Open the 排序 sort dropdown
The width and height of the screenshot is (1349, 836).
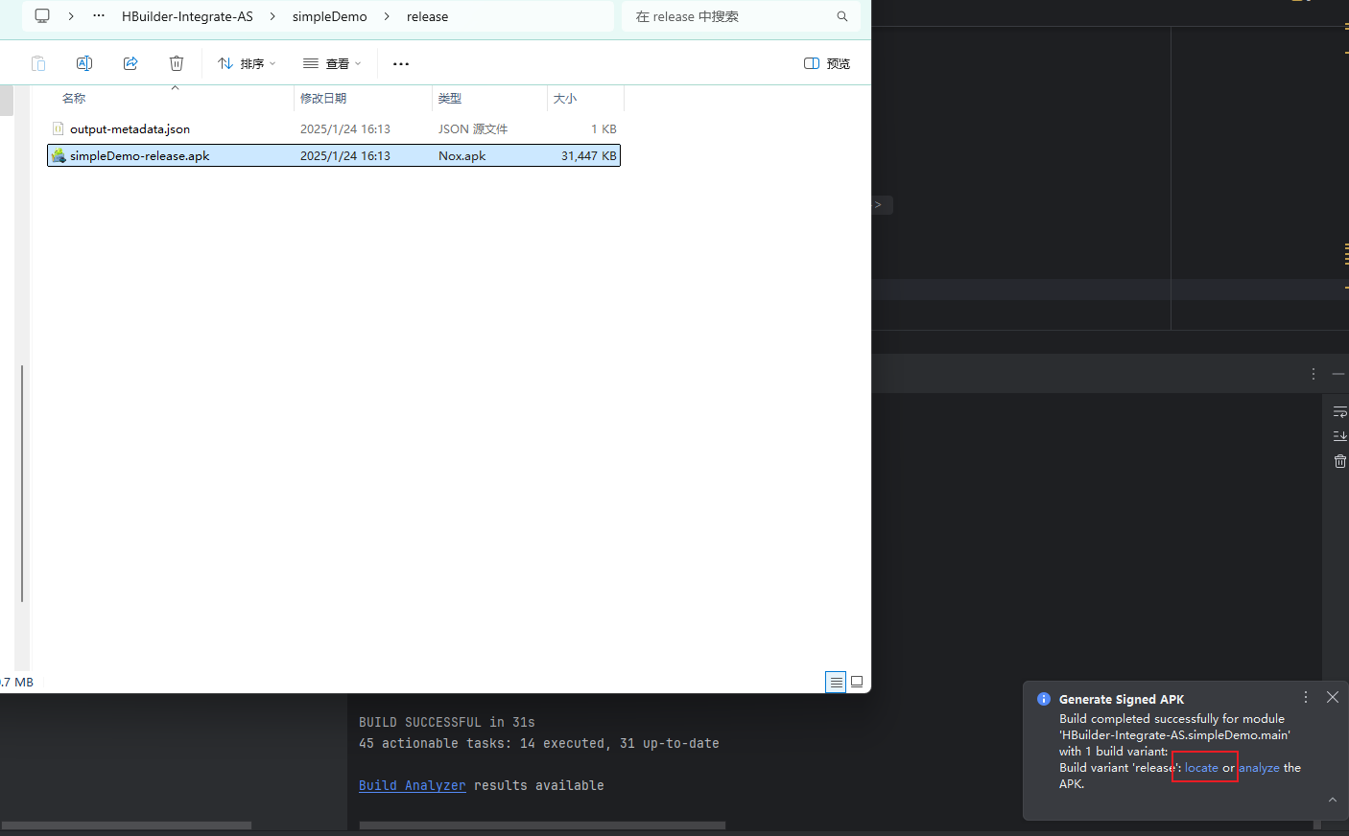(x=247, y=63)
